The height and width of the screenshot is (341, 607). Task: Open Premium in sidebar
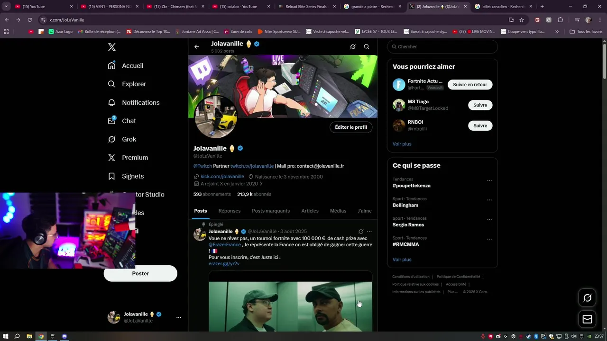click(x=128, y=158)
